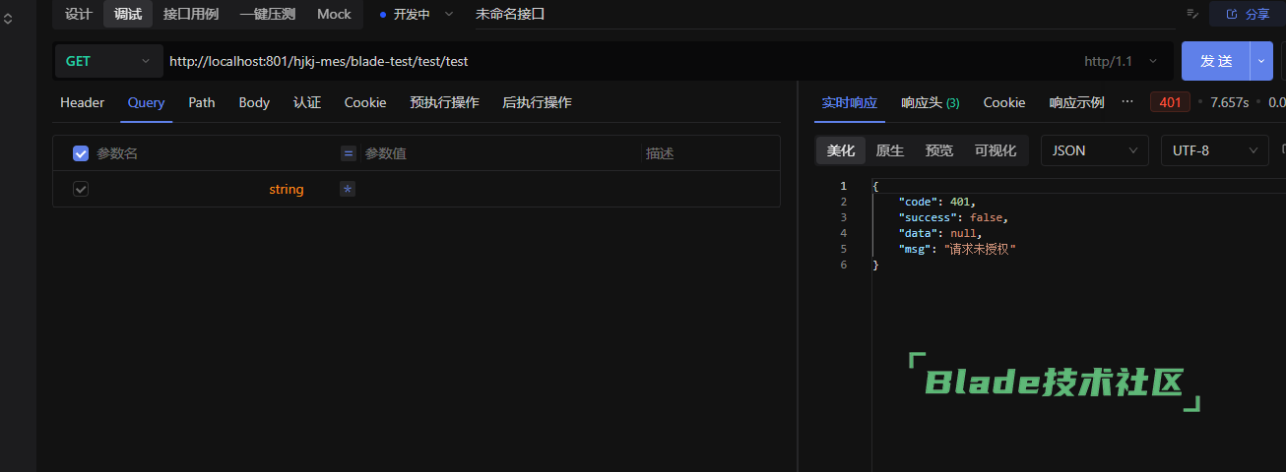The height and width of the screenshot is (472, 1286).
Task: Click the sidebar up-down expand arrows icon
Action: [x=8, y=19]
